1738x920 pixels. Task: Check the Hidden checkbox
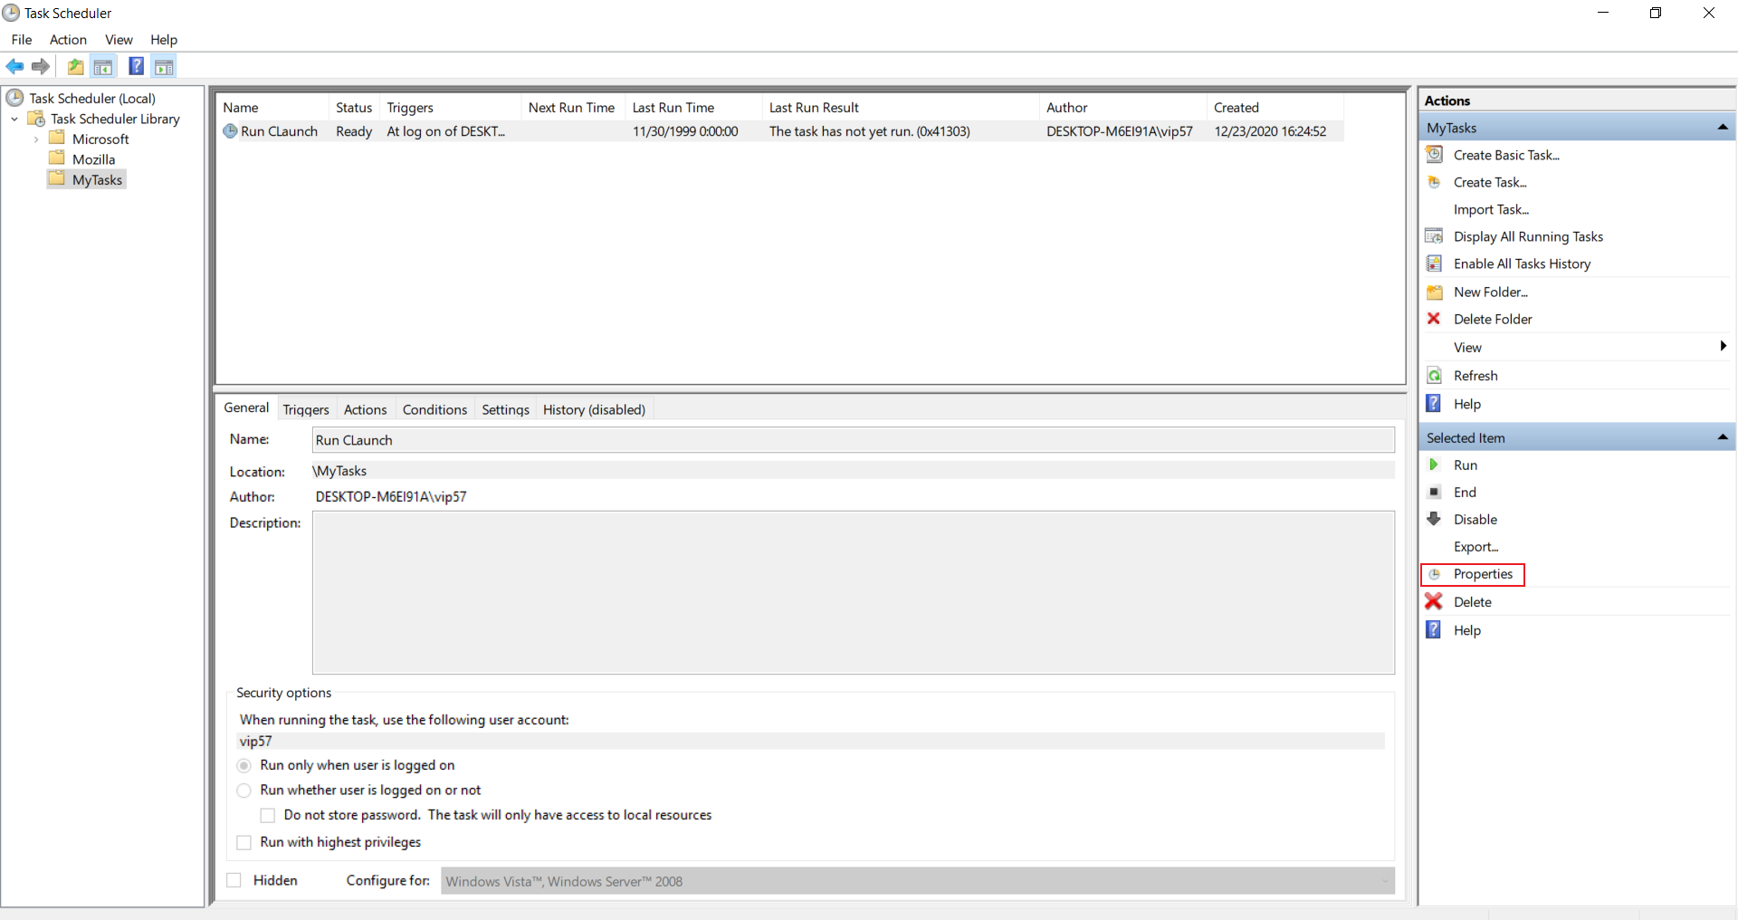(x=234, y=879)
